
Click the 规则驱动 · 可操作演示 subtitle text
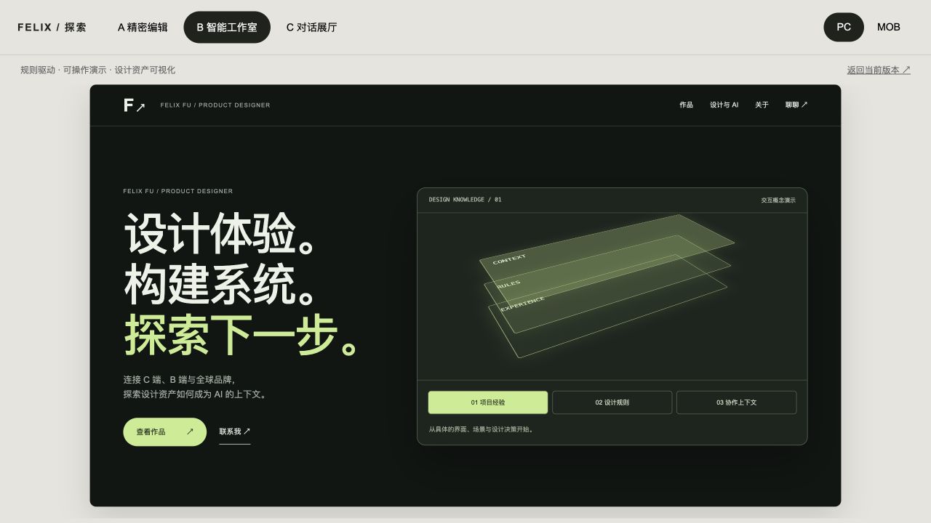[97, 70]
